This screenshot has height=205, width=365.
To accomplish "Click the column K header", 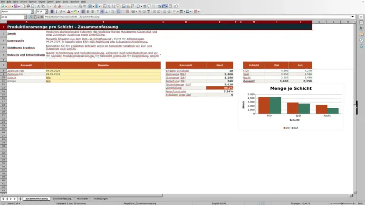I will [x=319, y=22].
